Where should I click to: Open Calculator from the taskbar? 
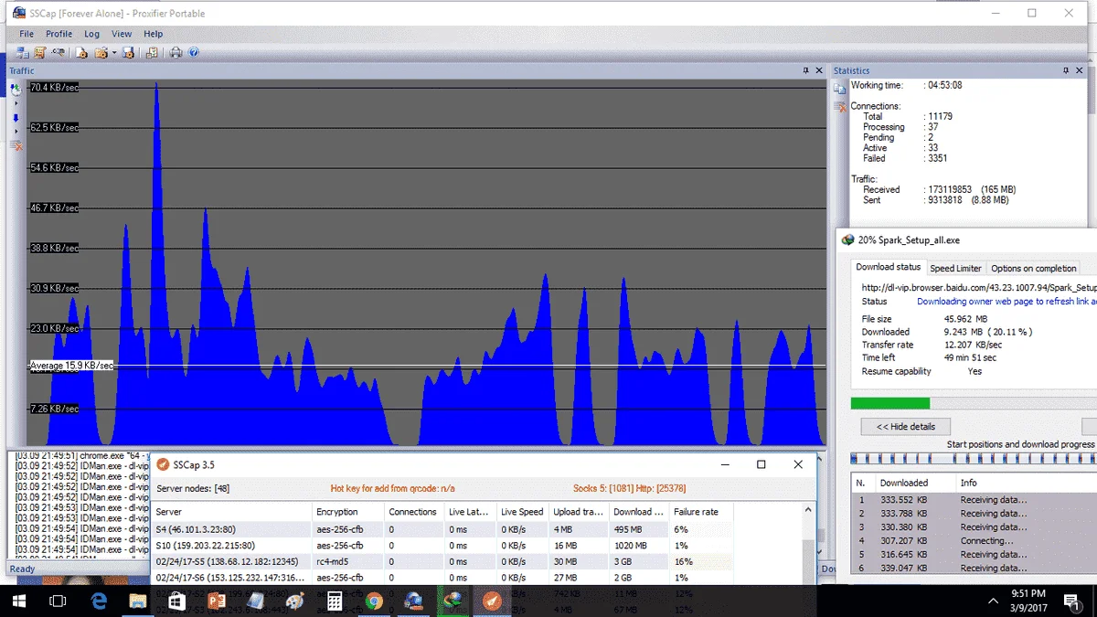point(335,601)
